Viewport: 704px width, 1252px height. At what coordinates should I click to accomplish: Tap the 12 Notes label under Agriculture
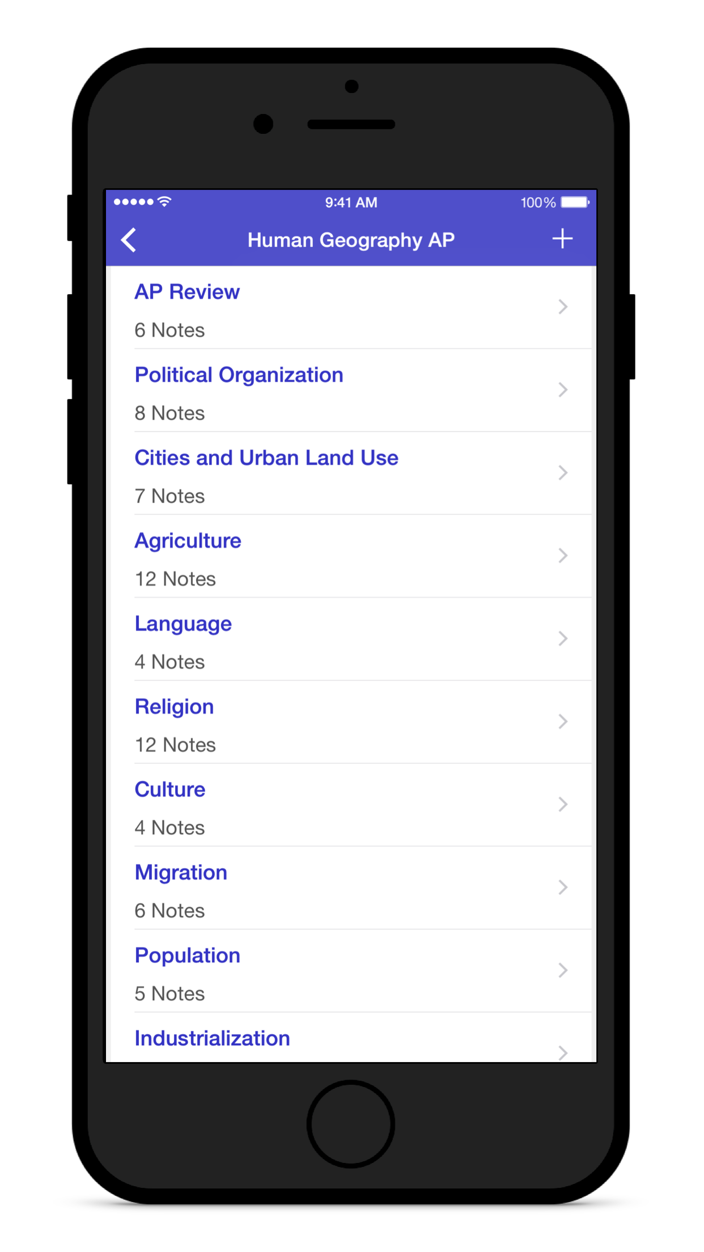pos(175,579)
